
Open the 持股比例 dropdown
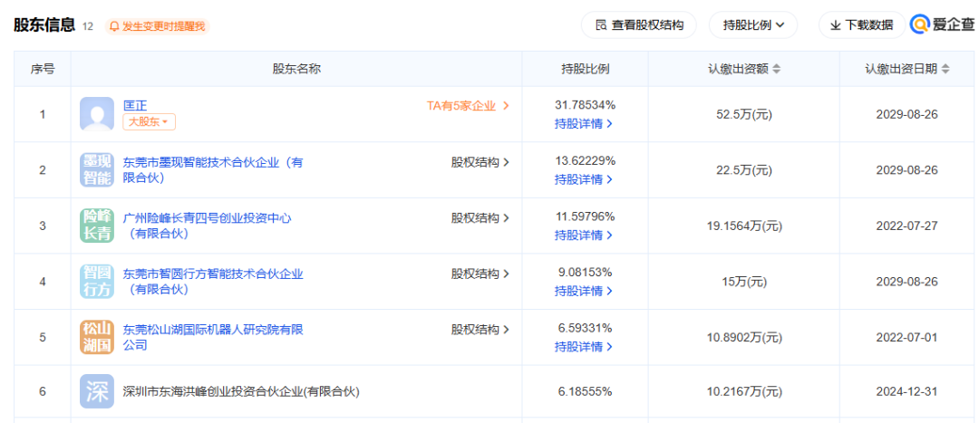(753, 25)
